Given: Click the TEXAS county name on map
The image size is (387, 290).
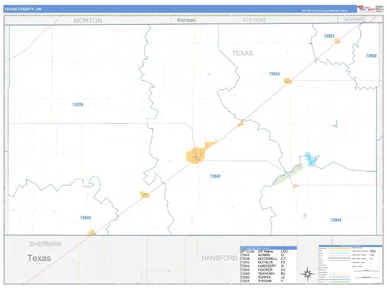Looking at the screenshot, I should click(242, 53).
